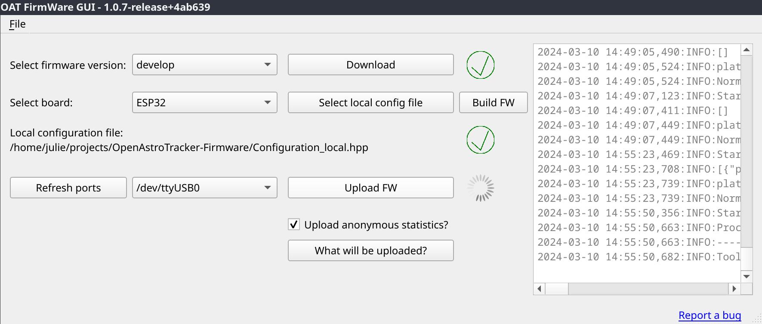Viewport: 762px width, 324px height.
Task: Click the green checkmark beside local configuration file
Action: (x=480, y=140)
